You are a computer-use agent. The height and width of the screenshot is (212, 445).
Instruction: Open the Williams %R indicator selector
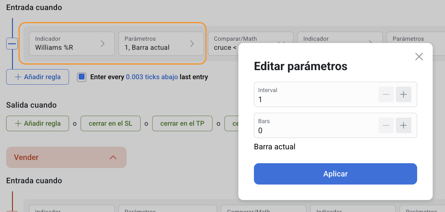(72, 44)
